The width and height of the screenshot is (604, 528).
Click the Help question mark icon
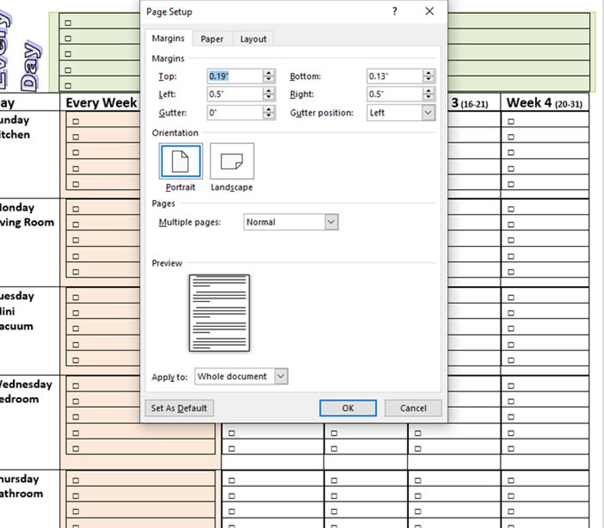(394, 11)
